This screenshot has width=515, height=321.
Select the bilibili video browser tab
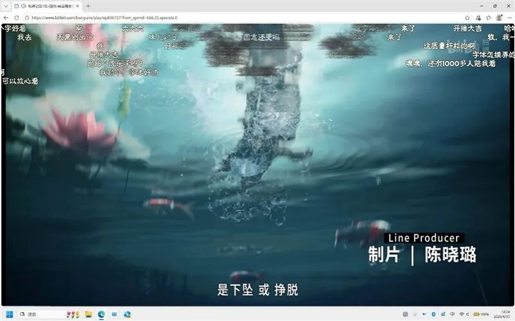coord(46,6)
